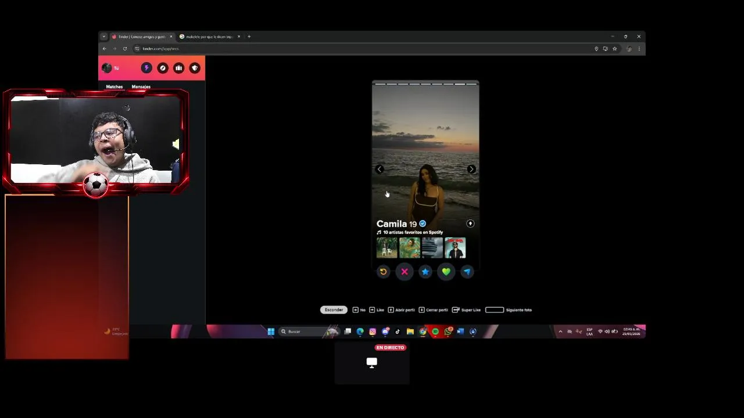744x418 pixels.
Task: Click the blue paper-plane send button
Action: [467, 271]
